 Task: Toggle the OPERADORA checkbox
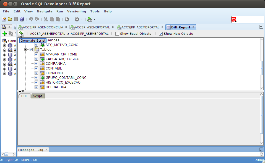(x=36, y=87)
